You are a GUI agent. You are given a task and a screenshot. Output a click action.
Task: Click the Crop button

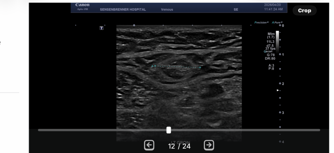pyautogui.click(x=304, y=10)
